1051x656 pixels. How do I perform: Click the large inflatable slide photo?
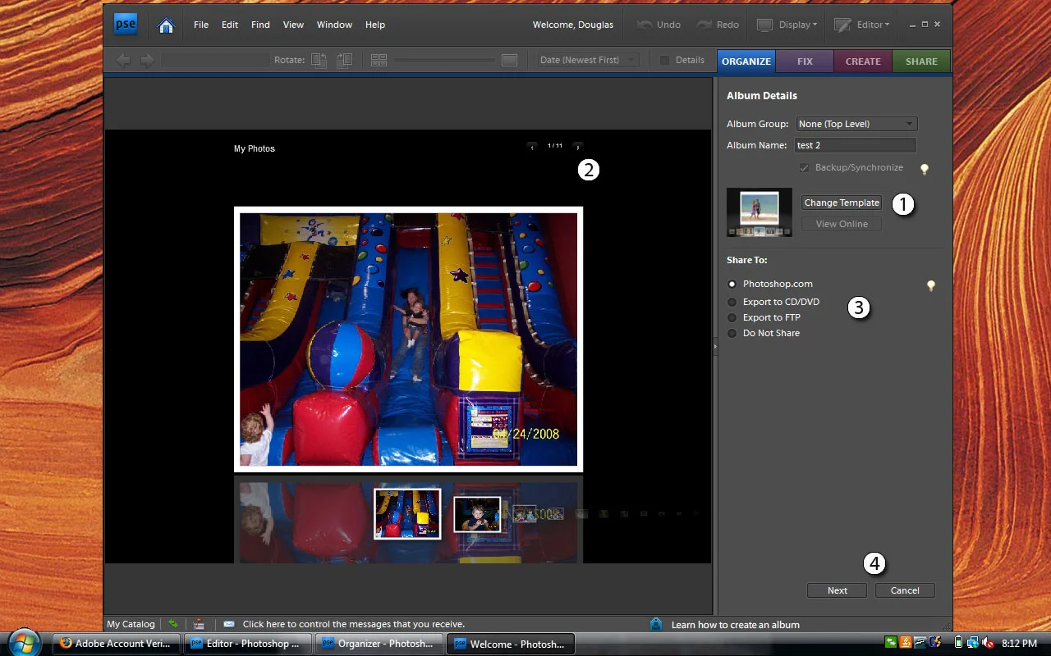coord(408,339)
